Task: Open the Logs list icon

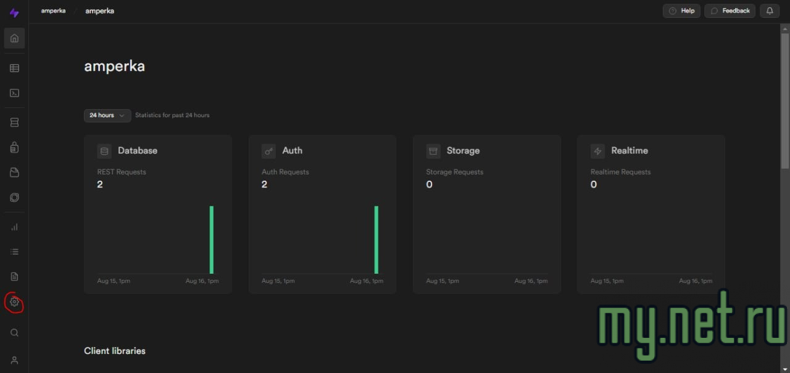Action: point(14,252)
